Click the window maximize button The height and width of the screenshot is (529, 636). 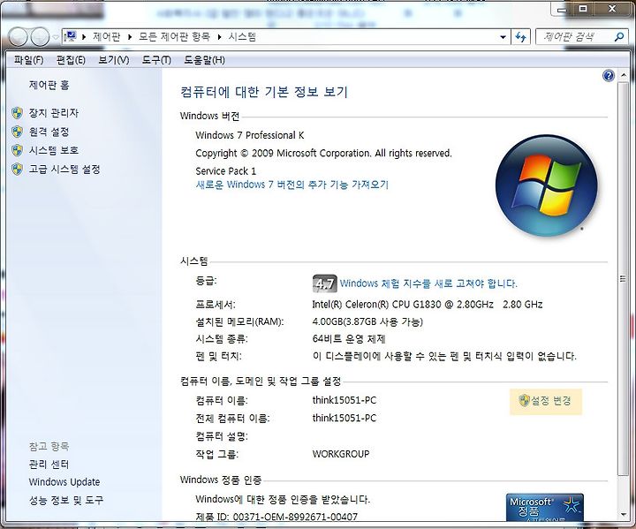click(583, 9)
